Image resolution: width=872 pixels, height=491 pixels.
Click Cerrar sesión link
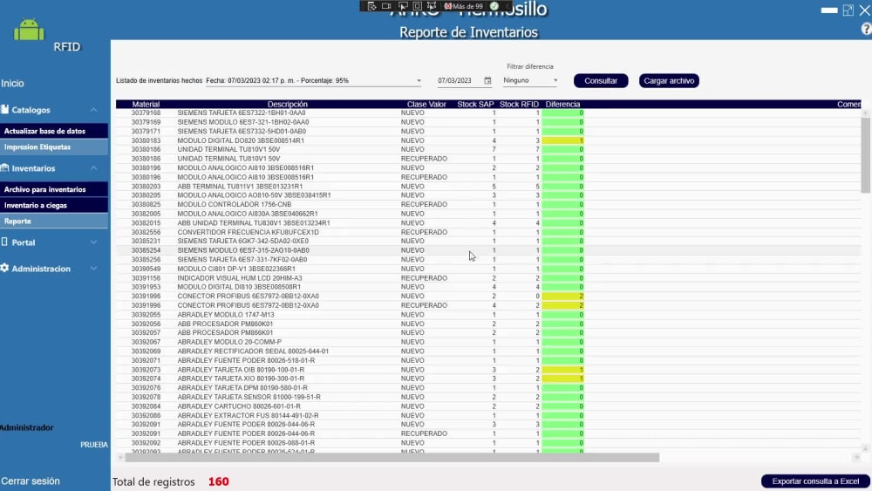[30, 481]
